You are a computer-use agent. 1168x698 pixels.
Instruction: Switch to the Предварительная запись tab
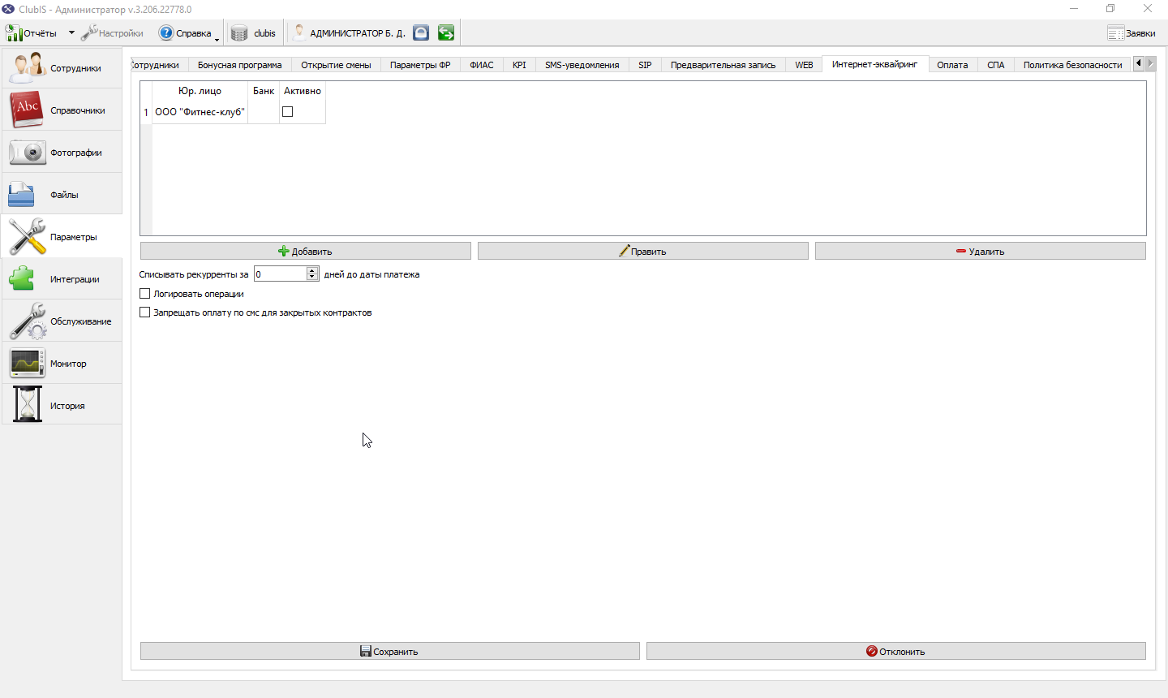pos(723,65)
